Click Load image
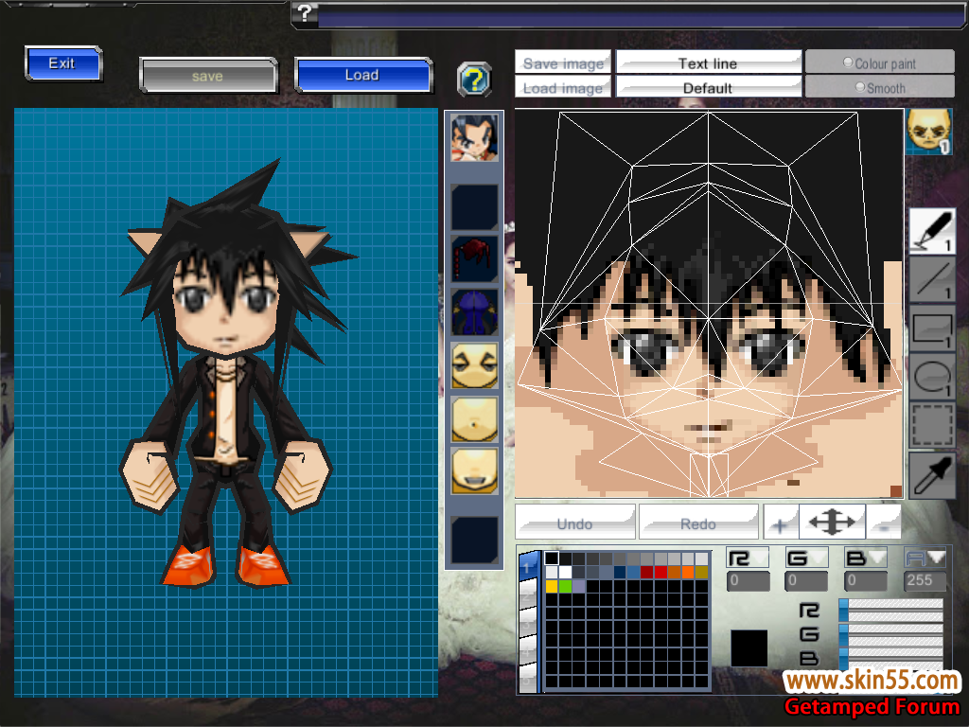Image resolution: width=969 pixels, height=727 pixels. (563, 87)
